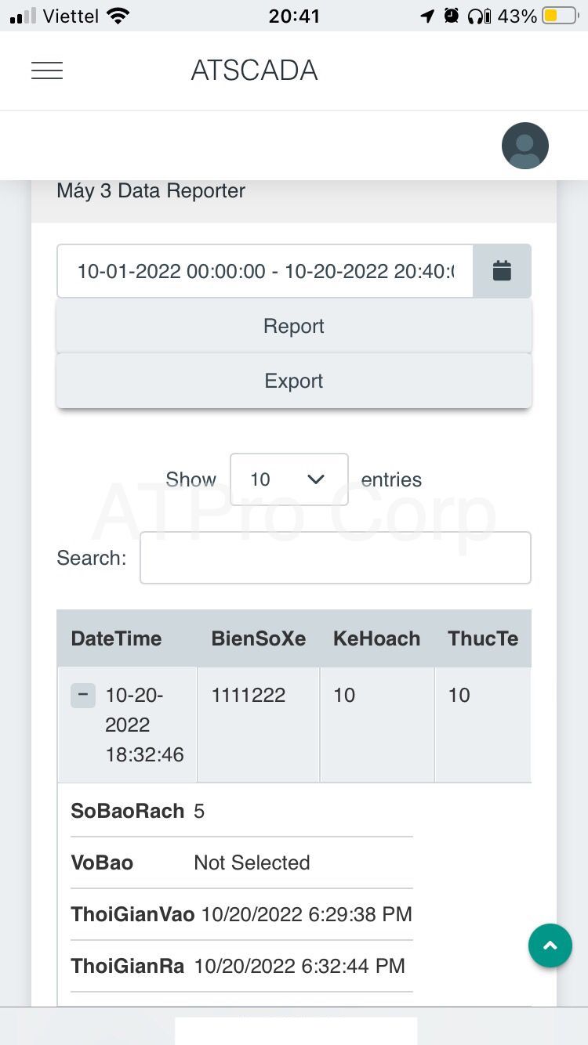This screenshot has width=588, height=1045.
Task: Tap the Wi-Fi icon in status bar
Action: pos(118,16)
